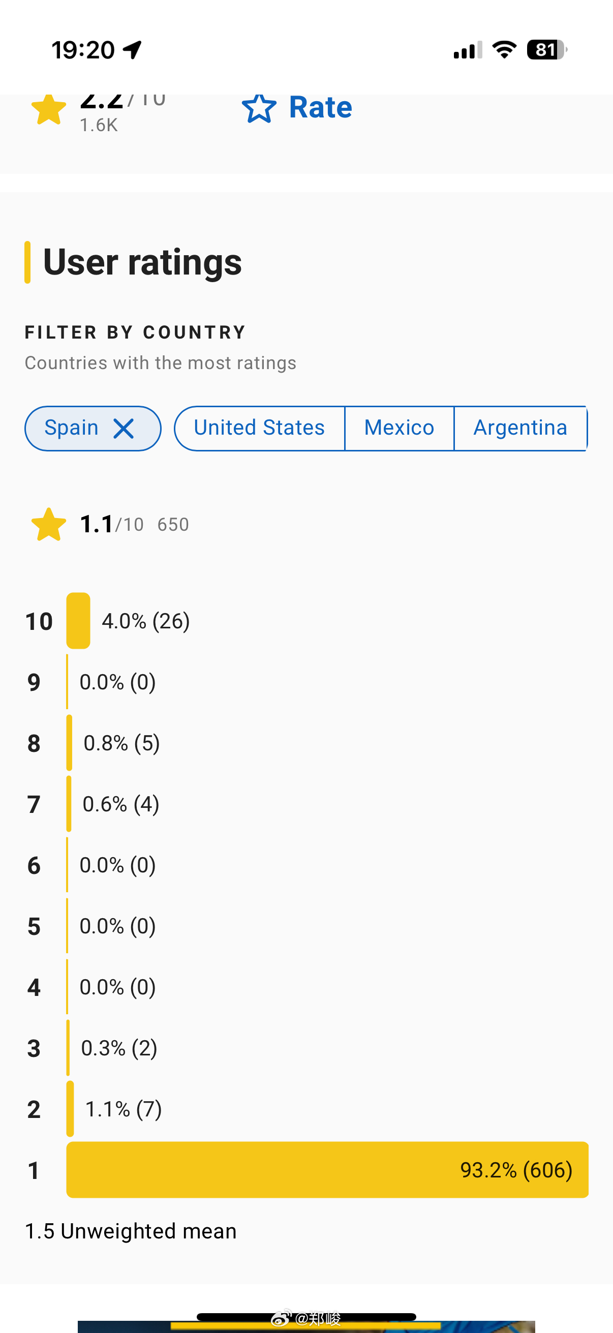Toggle the Spain country filter chip
The width and height of the screenshot is (613, 1333).
tap(72, 429)
